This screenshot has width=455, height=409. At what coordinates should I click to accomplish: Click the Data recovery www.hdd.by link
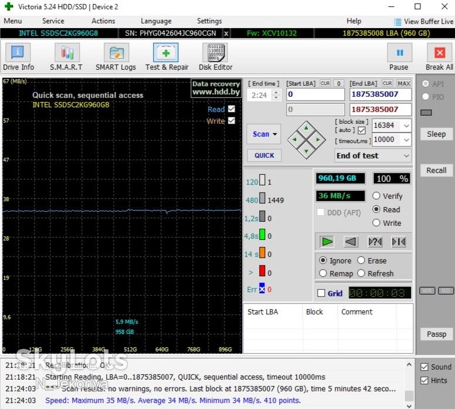click(x=216, y=88)
